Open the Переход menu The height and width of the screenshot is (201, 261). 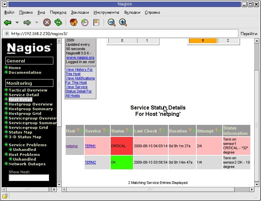pyautogui.click(x=58, y=12)
